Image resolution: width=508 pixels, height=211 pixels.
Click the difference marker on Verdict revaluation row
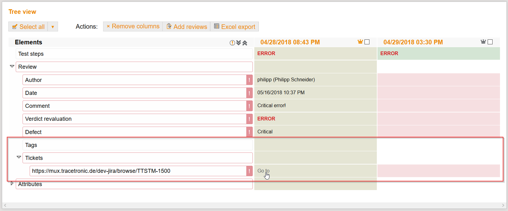pos(249,119)
